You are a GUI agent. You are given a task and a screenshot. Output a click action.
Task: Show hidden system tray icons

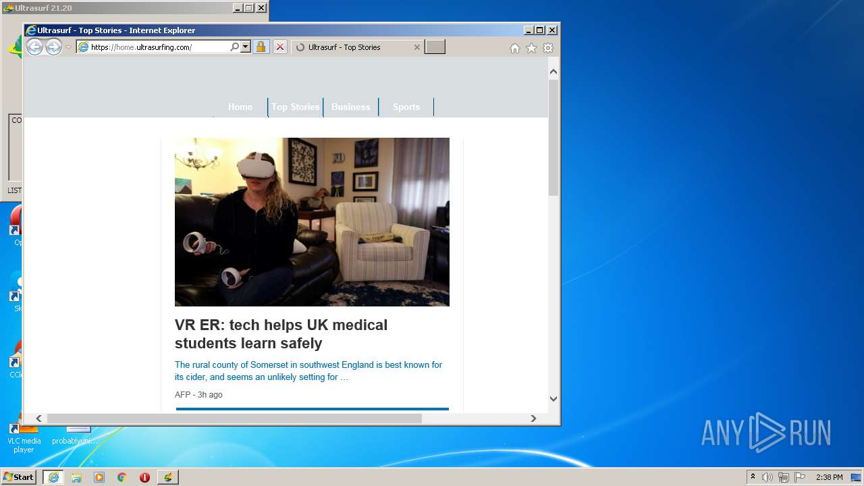pos(753,477)
